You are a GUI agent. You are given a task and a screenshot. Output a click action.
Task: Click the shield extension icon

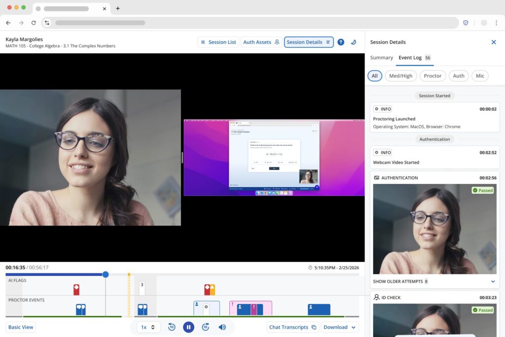coord(466,23)
